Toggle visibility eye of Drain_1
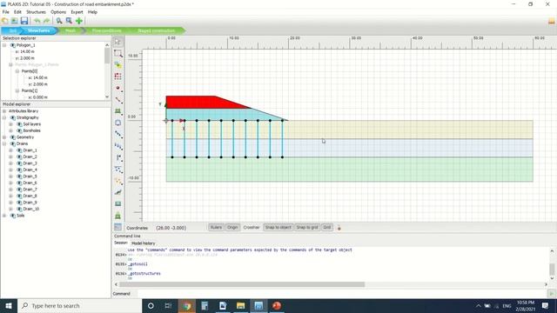Viewport: 557px width, 313px height. (x=19, y=150)
